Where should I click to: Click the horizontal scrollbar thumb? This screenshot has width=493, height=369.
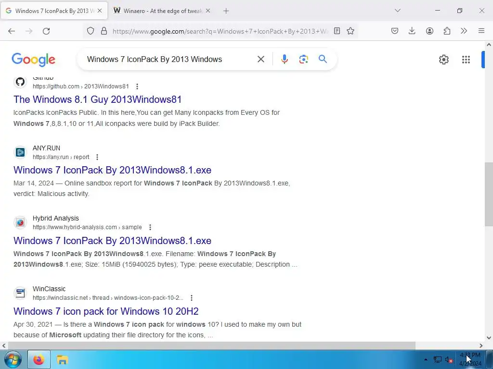[x=212, y=346]
